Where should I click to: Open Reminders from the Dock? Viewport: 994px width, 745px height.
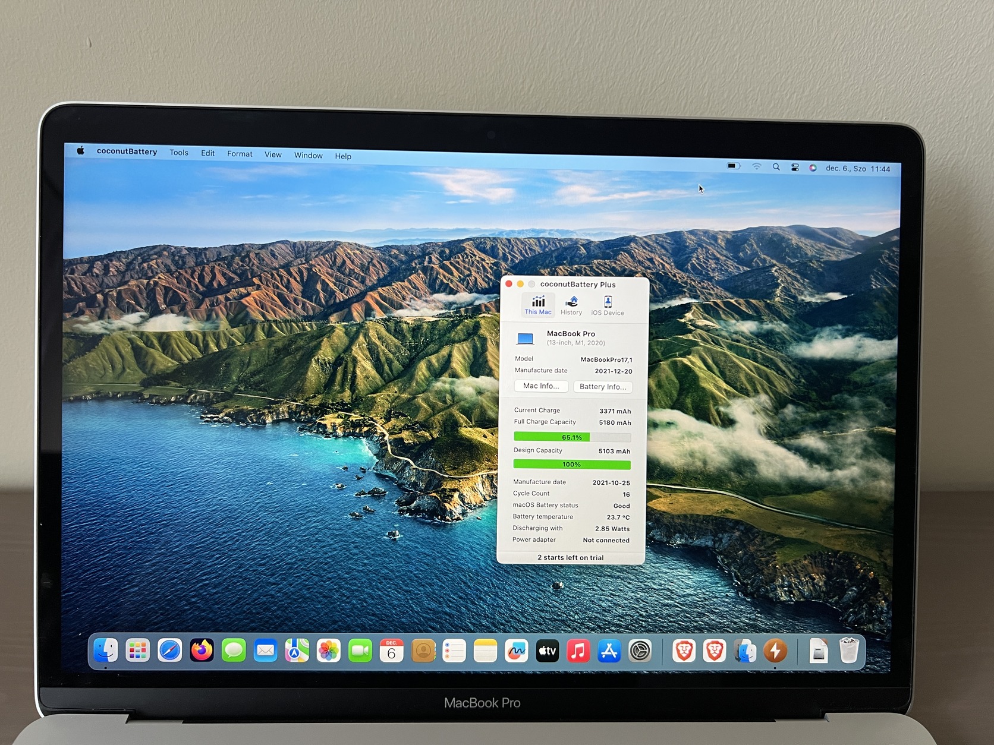click(454, 651)
